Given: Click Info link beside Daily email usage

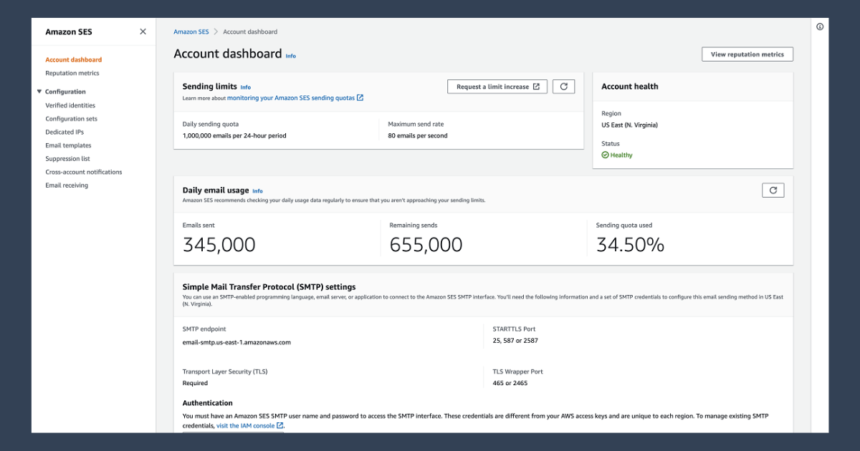Looking at the screenshot, I should click(x=257, y=191).
